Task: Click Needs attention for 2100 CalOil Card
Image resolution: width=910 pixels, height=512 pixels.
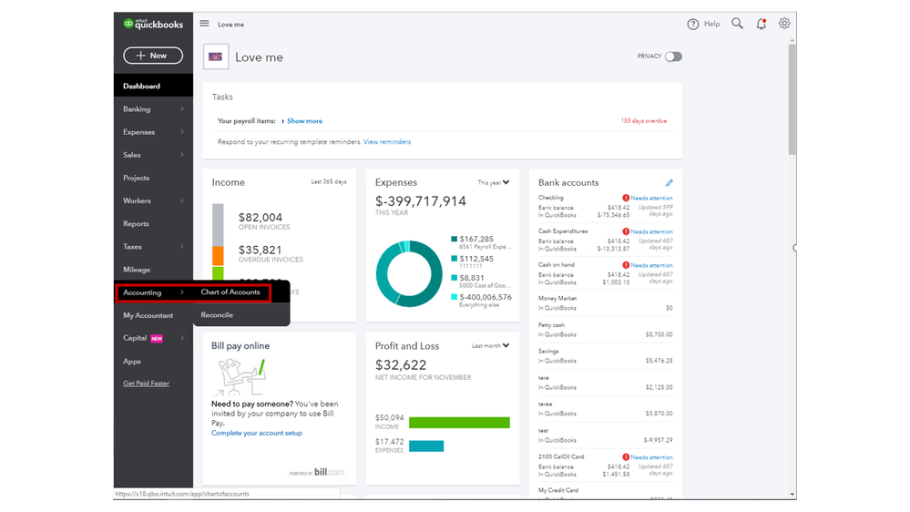Action: click(x=651, y=457)
